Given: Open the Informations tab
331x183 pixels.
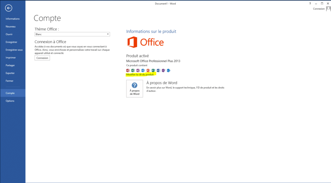Looking at the screenshot, I should pyautogui.click(x=13, y=19).
